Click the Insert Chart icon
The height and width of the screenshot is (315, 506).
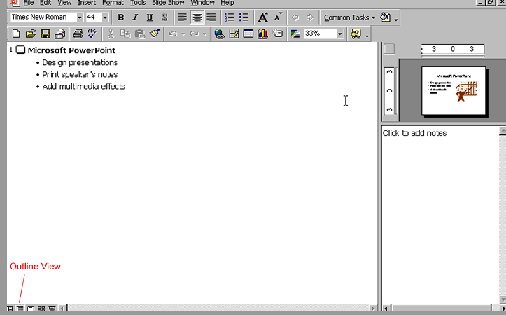tap(262, 34)
